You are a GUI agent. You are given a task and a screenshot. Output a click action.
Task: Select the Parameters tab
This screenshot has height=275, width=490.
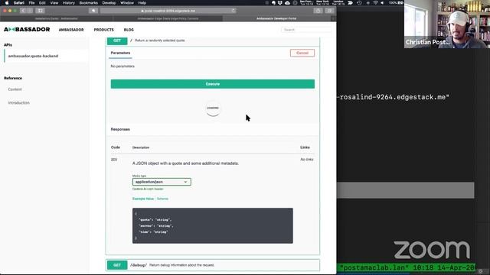click(x=120, y=53)
